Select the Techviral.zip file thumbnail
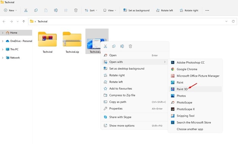This screenshot has width=238, height=144. coord(72,42)
